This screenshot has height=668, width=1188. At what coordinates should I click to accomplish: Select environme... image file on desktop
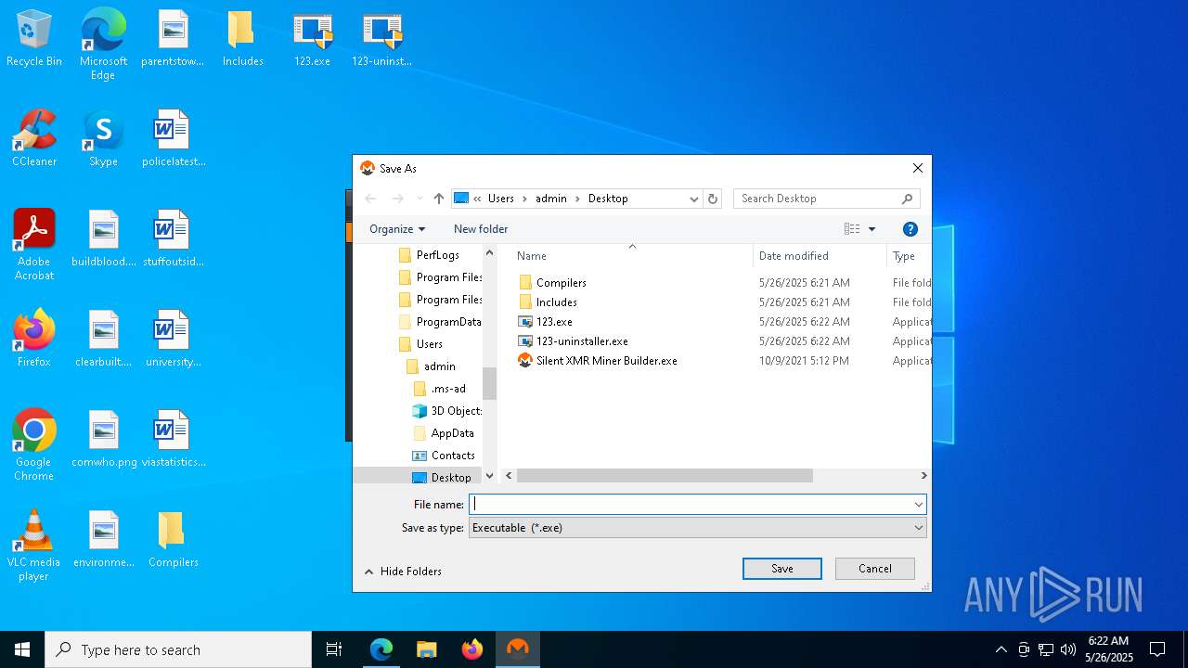pyautogui.click(x=103, y=540)
